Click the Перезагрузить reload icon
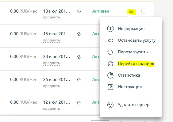 (110, 52)
